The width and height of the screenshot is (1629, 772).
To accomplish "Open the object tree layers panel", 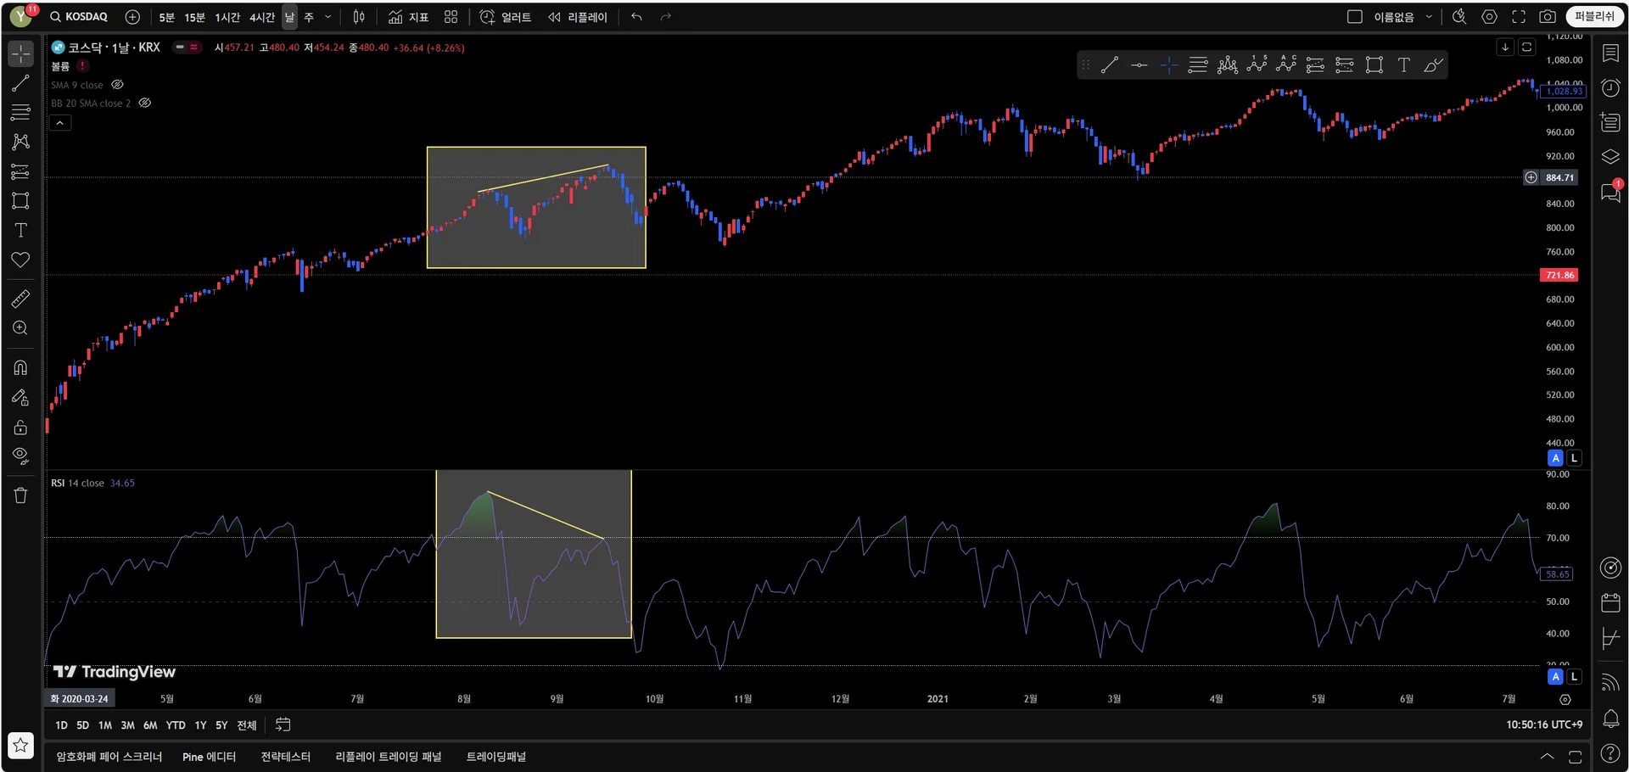I will click(x=1610, y=157).
